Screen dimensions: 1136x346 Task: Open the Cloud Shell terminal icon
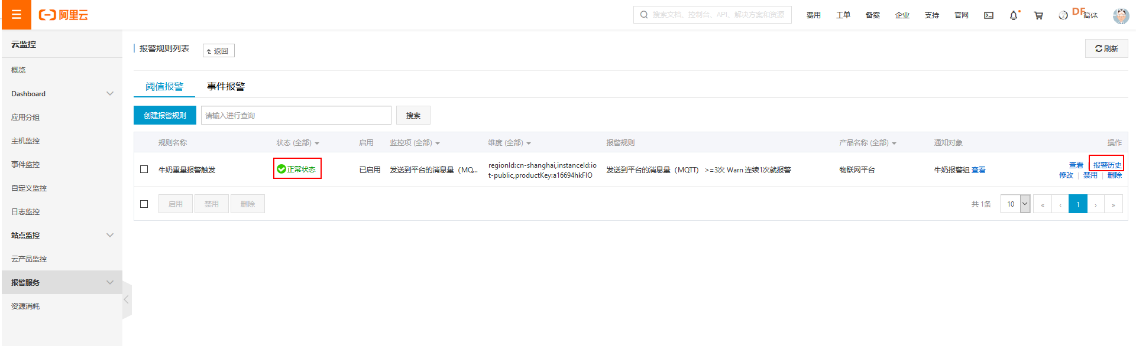pyautogui.click(x=988, y=15)
